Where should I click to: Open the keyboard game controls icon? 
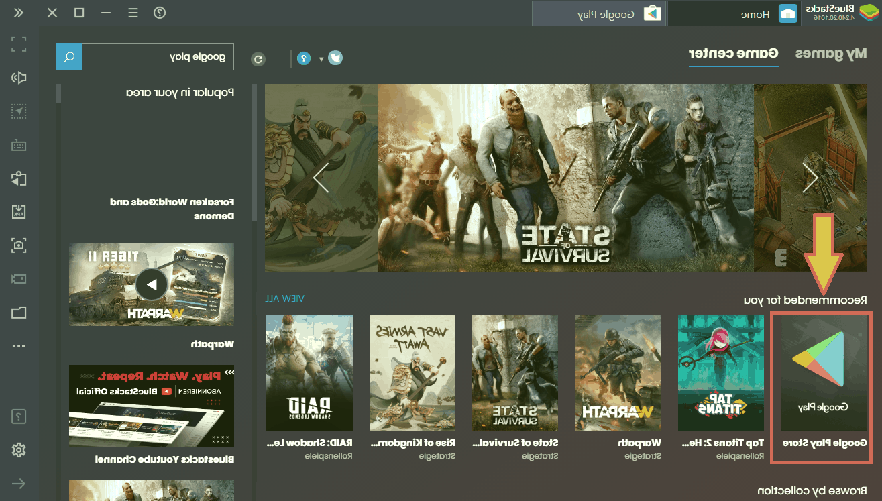pyautogui.click(x=19, y=145)
